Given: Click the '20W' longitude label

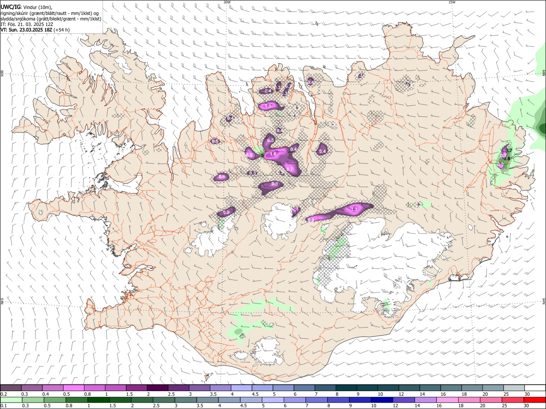Looking at the screenshot, I should point(227,2).
